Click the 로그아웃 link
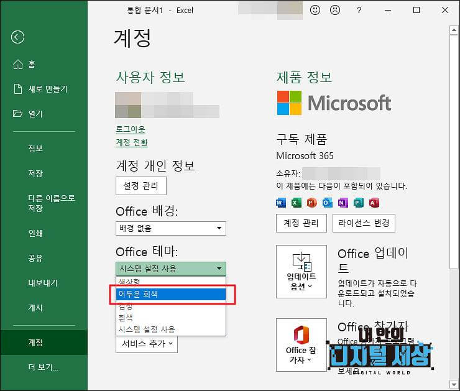The height and width of the screenshot is (391, 460). point(131,129)
